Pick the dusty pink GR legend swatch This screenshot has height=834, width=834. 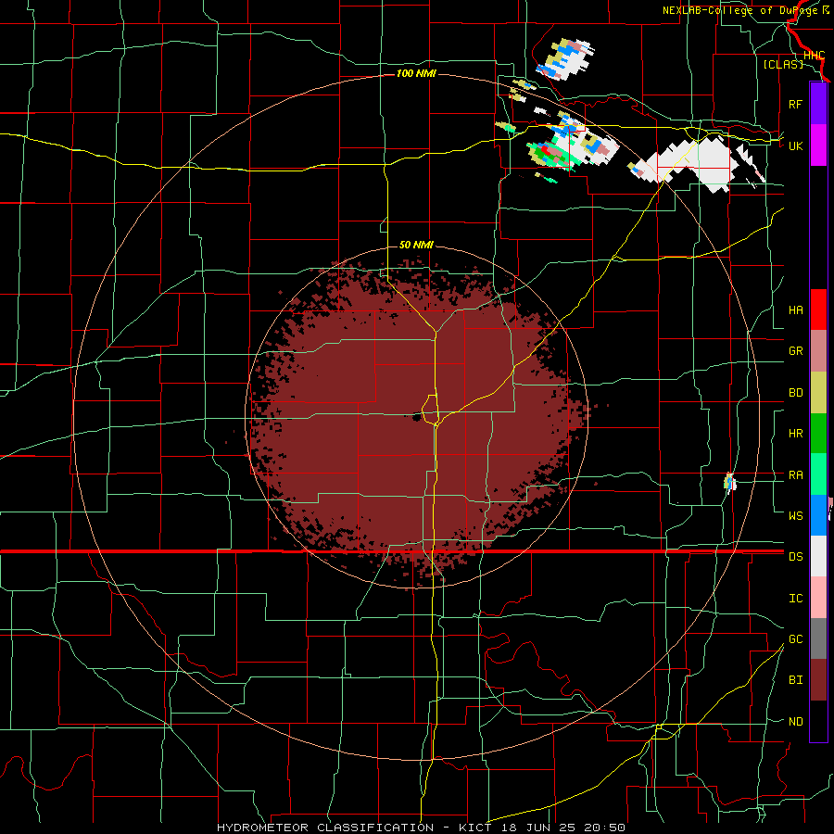pos(818,351)
